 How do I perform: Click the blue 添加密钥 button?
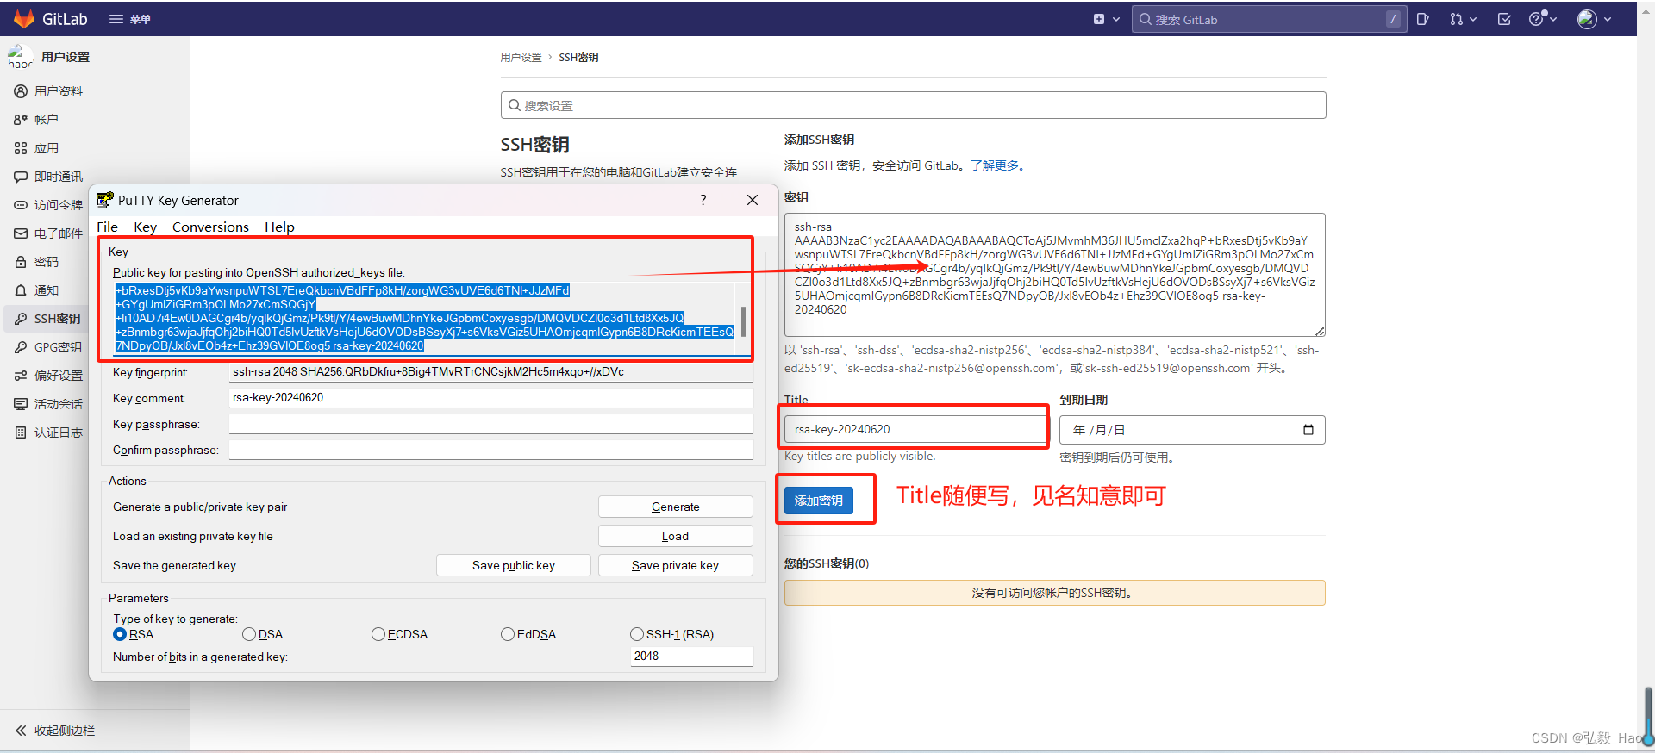(x=818, y=501)
